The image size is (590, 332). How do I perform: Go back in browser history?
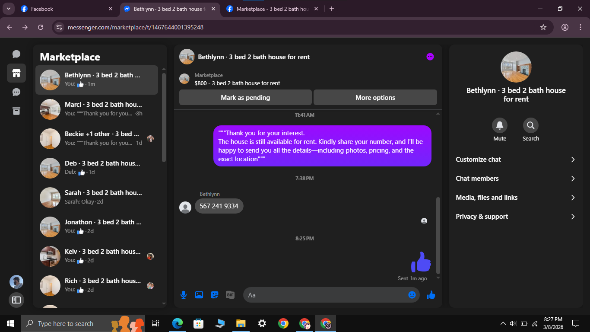pos(10,27)
